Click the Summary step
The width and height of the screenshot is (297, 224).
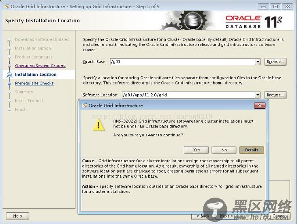24,92
